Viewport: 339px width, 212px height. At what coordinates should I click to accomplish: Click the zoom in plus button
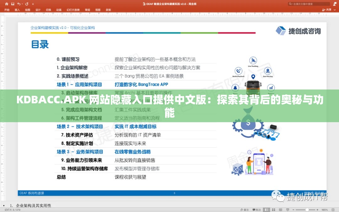click(x=317, y=210)
